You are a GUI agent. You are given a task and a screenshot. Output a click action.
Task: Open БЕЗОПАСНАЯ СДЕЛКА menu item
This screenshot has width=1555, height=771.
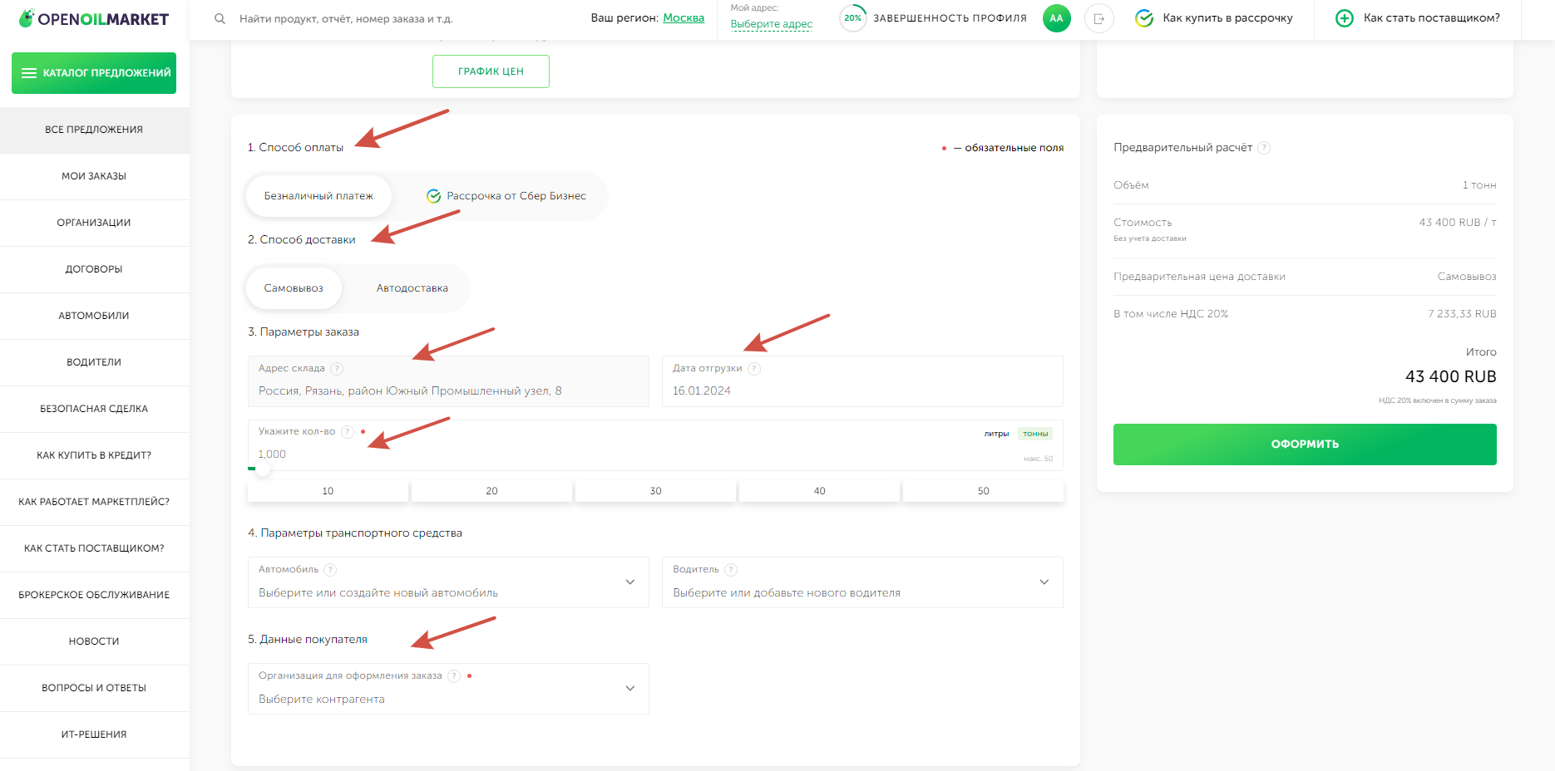click(x=94, y=409)
